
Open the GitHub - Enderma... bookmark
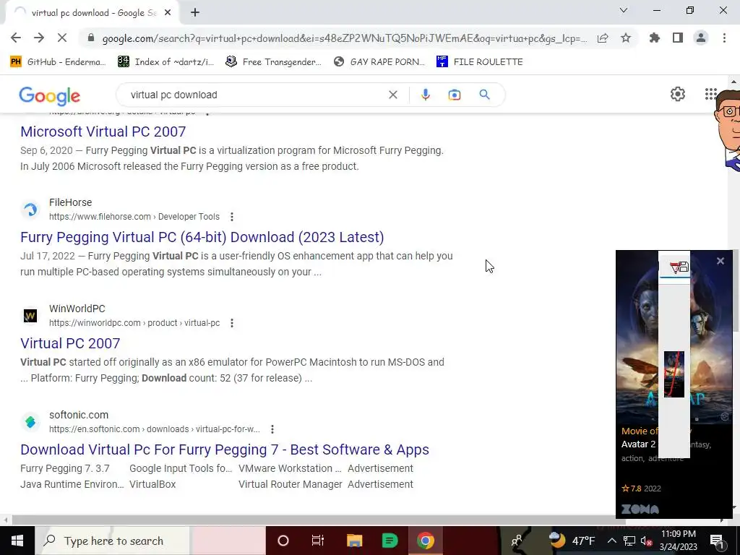coord(58,62)
